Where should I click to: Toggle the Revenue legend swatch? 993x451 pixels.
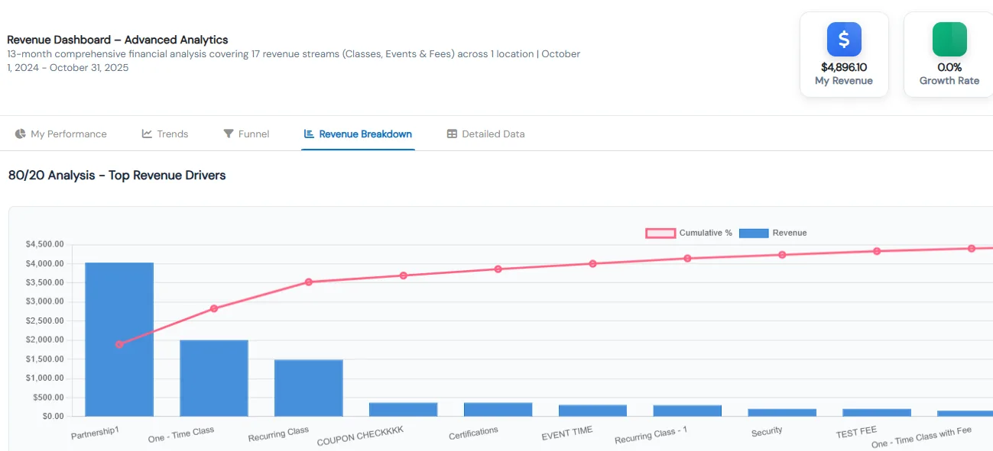coord(754,233)
